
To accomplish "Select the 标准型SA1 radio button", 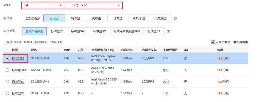I will (x=7, y=70).
